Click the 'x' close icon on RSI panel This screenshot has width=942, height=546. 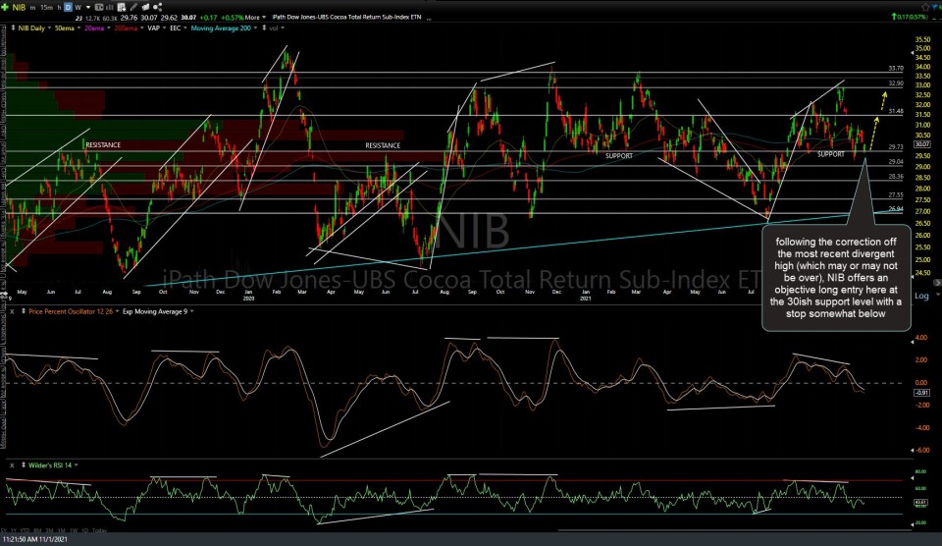[10, 464]
